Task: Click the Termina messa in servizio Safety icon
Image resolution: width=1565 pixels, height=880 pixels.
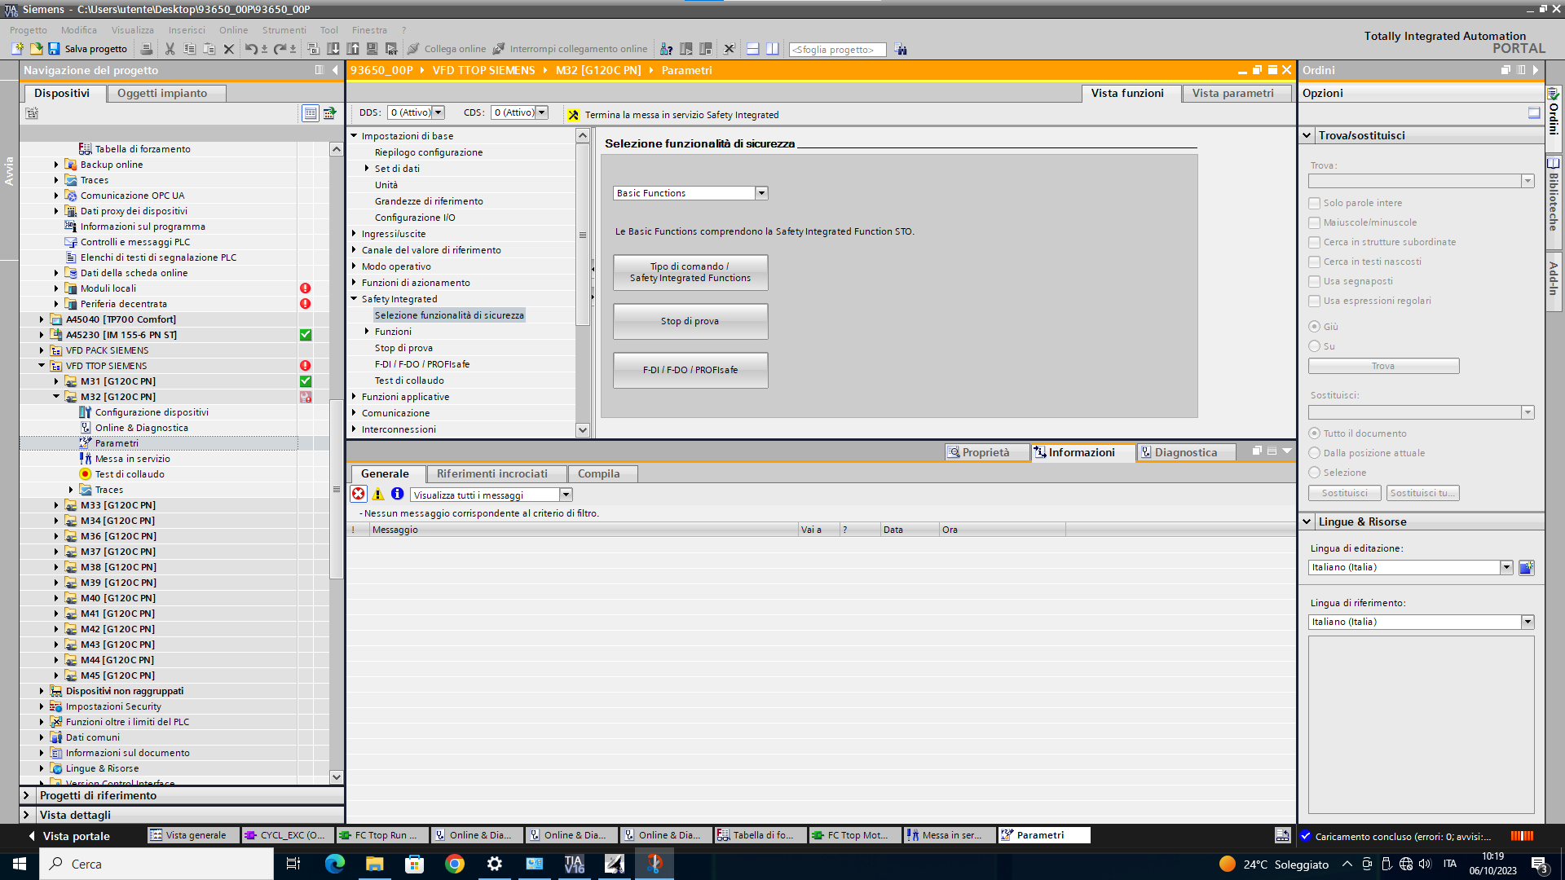Action: click(574, 115)
